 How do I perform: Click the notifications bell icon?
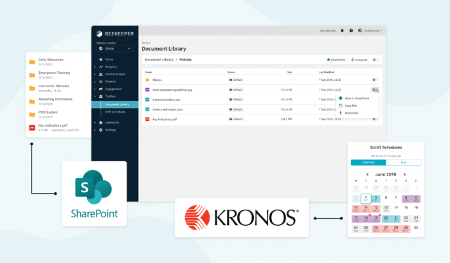[342, 30]
